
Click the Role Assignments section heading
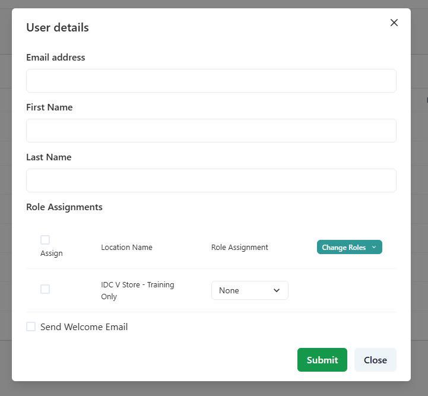click(64, 207)
